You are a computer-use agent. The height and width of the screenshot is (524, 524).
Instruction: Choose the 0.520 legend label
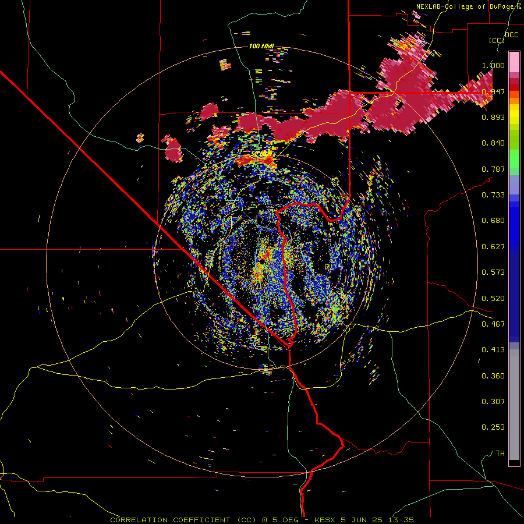[x=493, y=299]
